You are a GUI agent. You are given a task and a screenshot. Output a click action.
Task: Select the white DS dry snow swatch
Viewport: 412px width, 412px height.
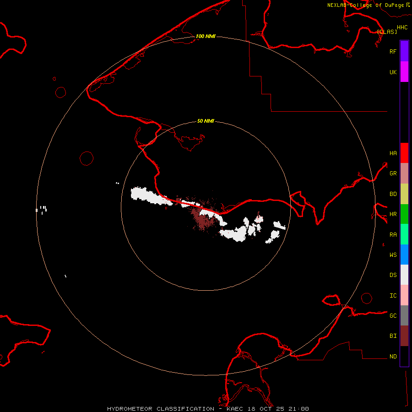(404, 275)
